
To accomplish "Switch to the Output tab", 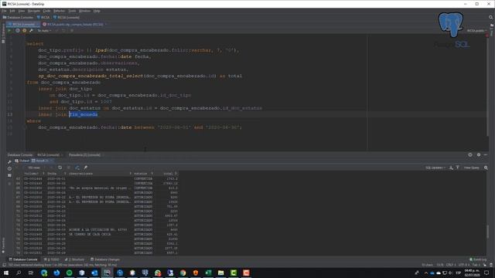I will [x=22, y=161].
